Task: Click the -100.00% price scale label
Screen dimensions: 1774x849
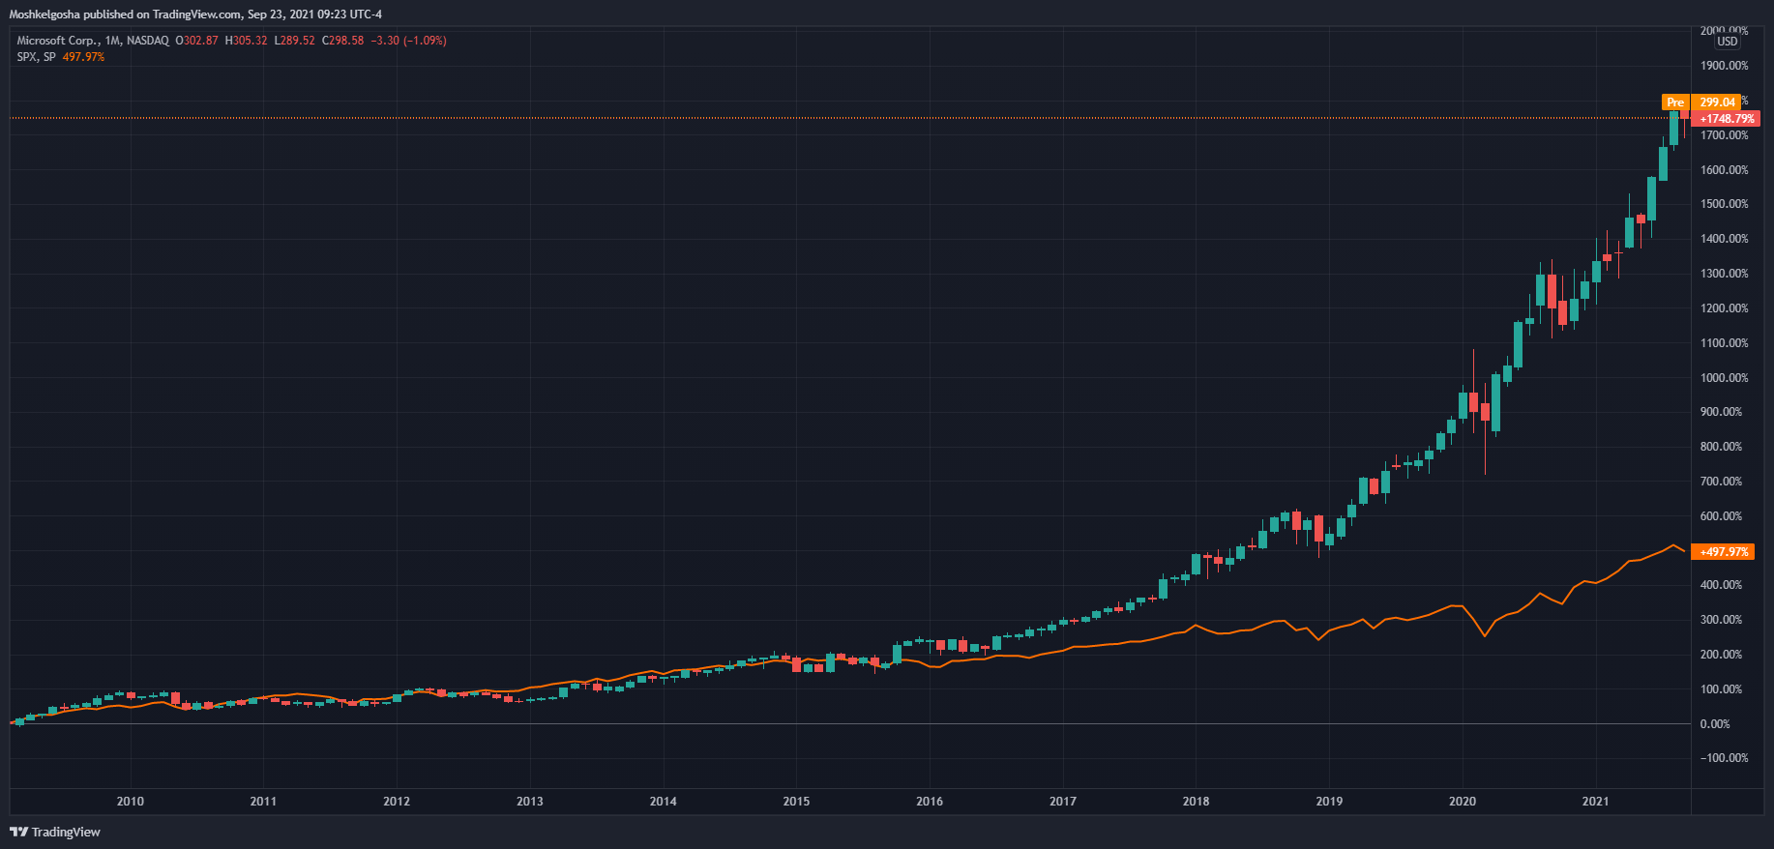Action: click(x=1725, y=758)
